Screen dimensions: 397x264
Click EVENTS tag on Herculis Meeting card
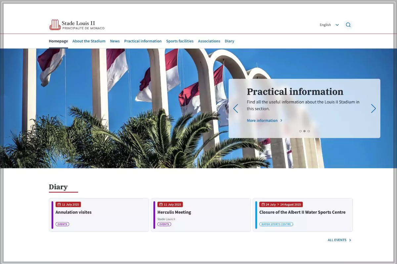click(164, 224)
